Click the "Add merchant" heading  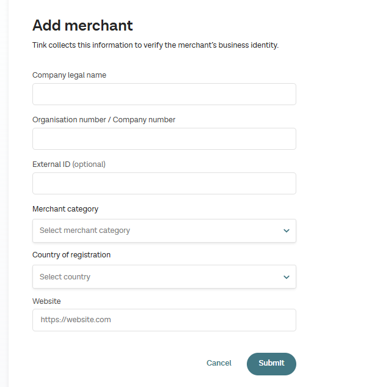click(82, 26)
